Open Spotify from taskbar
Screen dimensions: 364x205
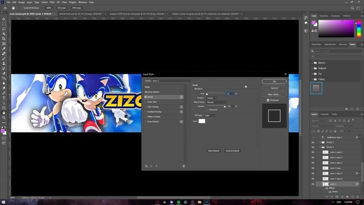(179, 202)
